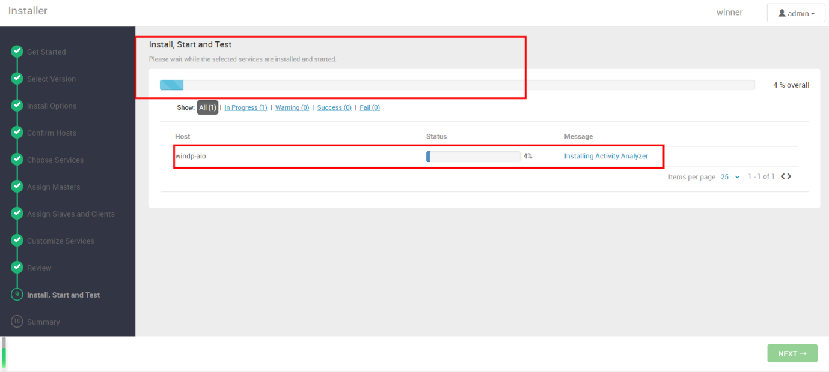This screenshot has height=372, width=829.
Task: Click the windp-aio host name
Action: point(191,156)
